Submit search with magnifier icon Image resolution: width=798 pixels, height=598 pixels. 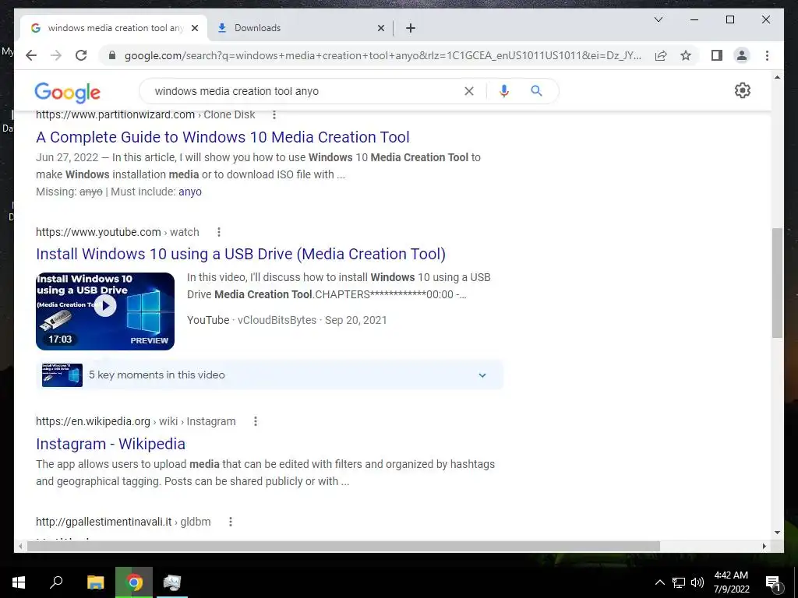(536, 91)
